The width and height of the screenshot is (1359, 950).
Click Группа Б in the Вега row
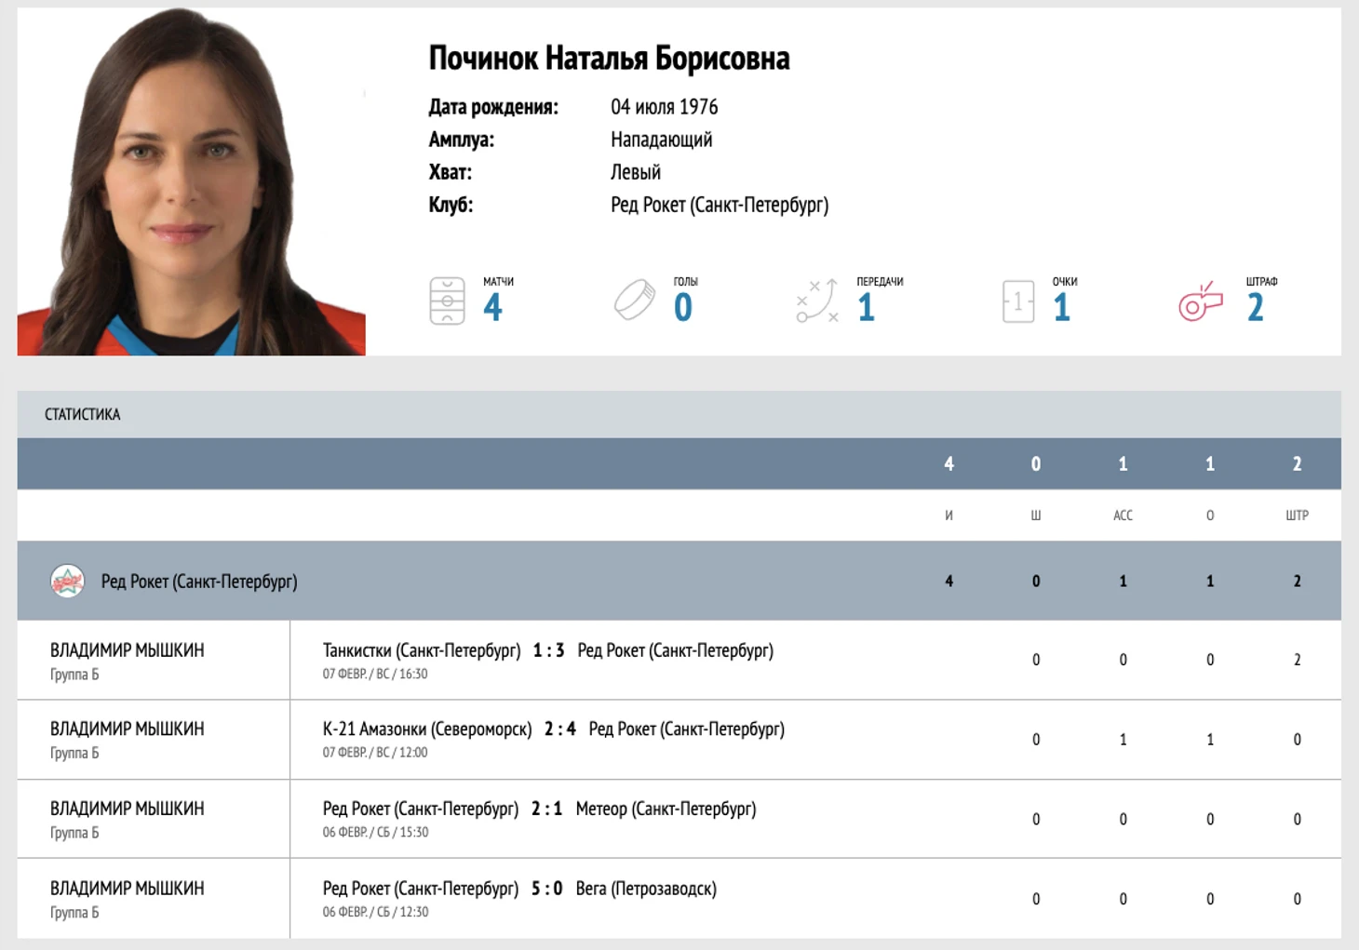(74, 913)
